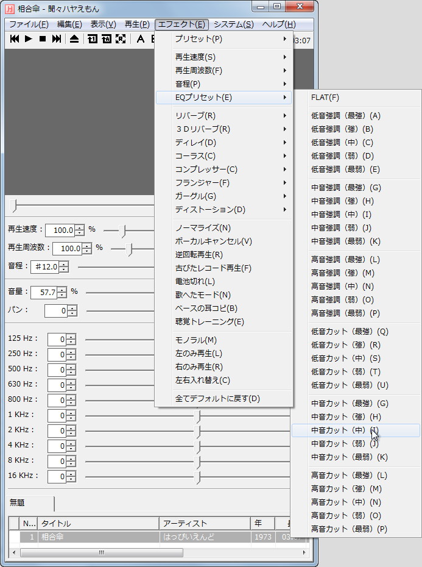
Task: Toggle ノーマライズ(N) effect
Action: (223, 228)
